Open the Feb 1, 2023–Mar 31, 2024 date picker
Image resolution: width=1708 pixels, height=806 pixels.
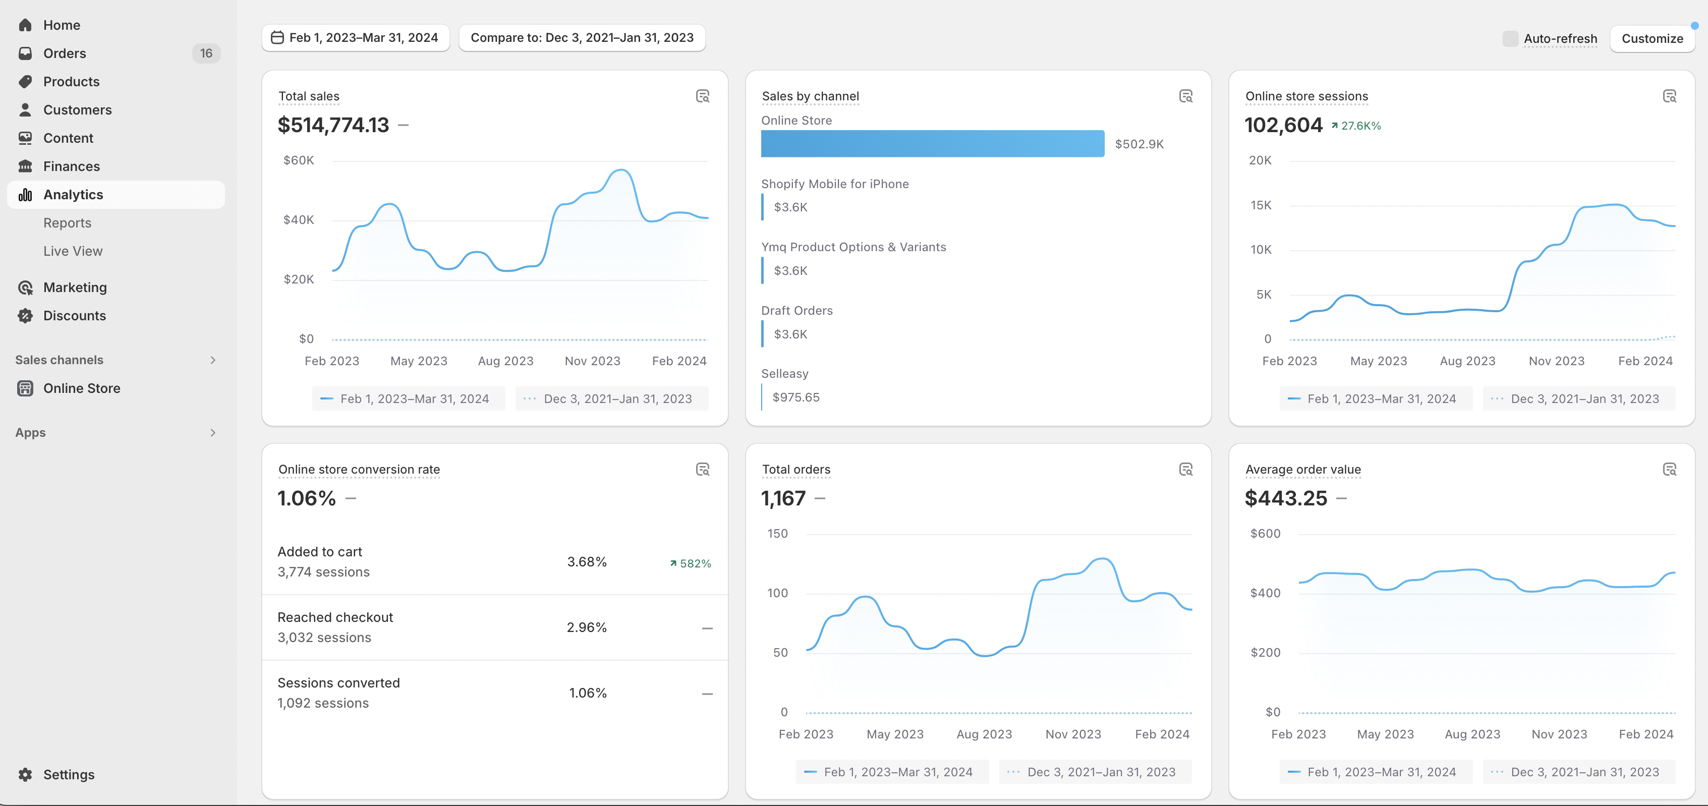tap(356, 38)
